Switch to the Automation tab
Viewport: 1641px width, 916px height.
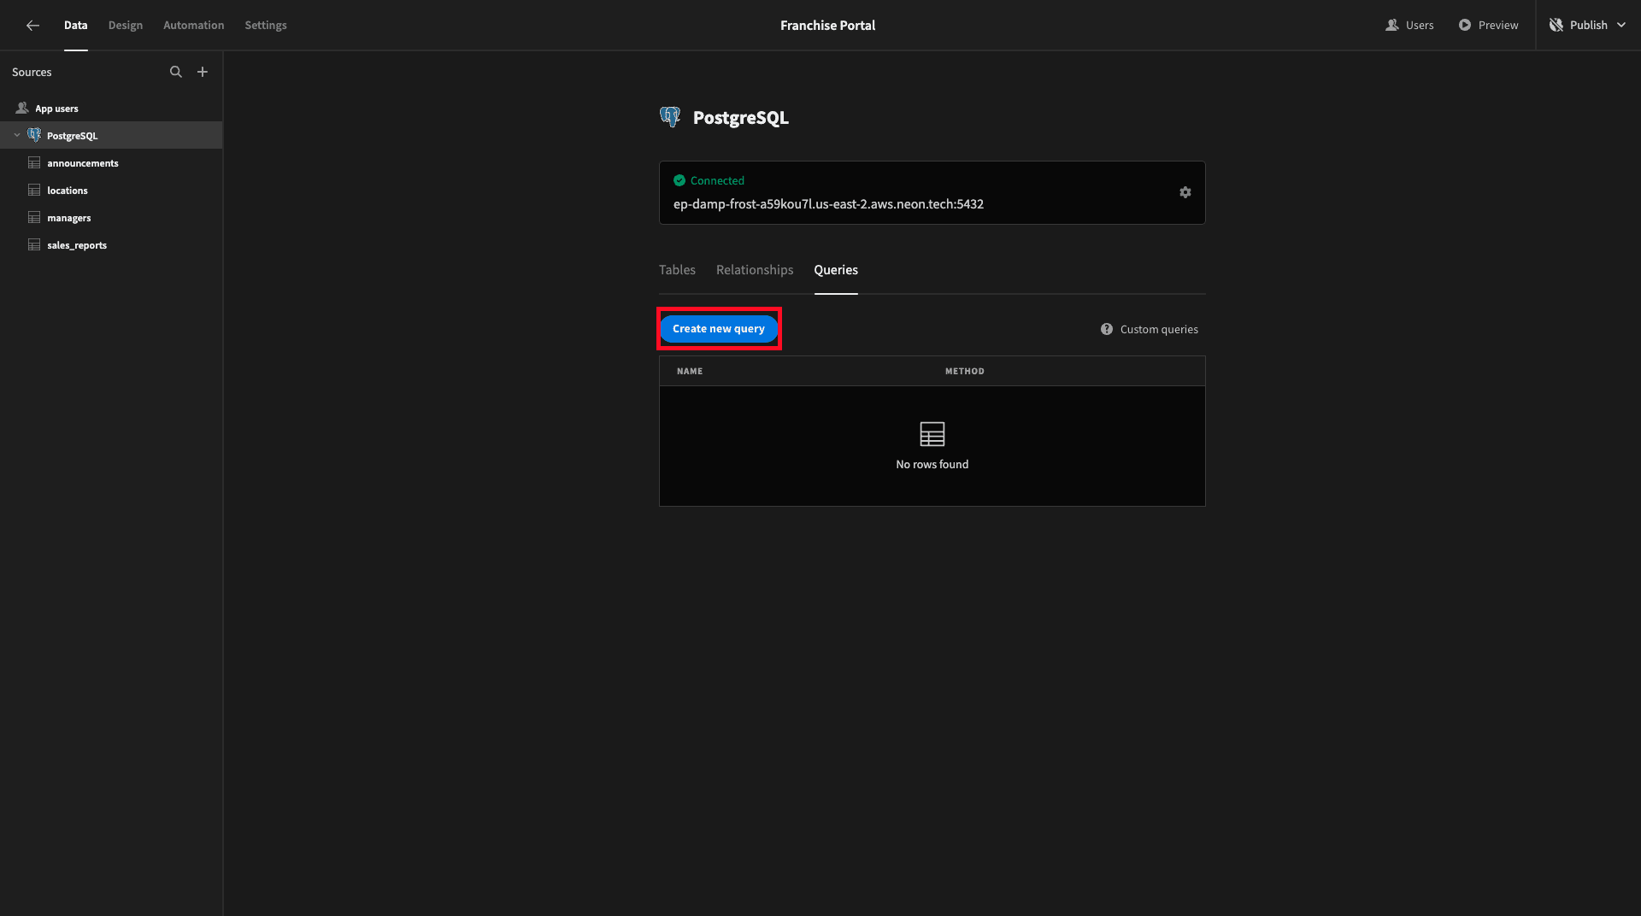[x=194, y=25]
